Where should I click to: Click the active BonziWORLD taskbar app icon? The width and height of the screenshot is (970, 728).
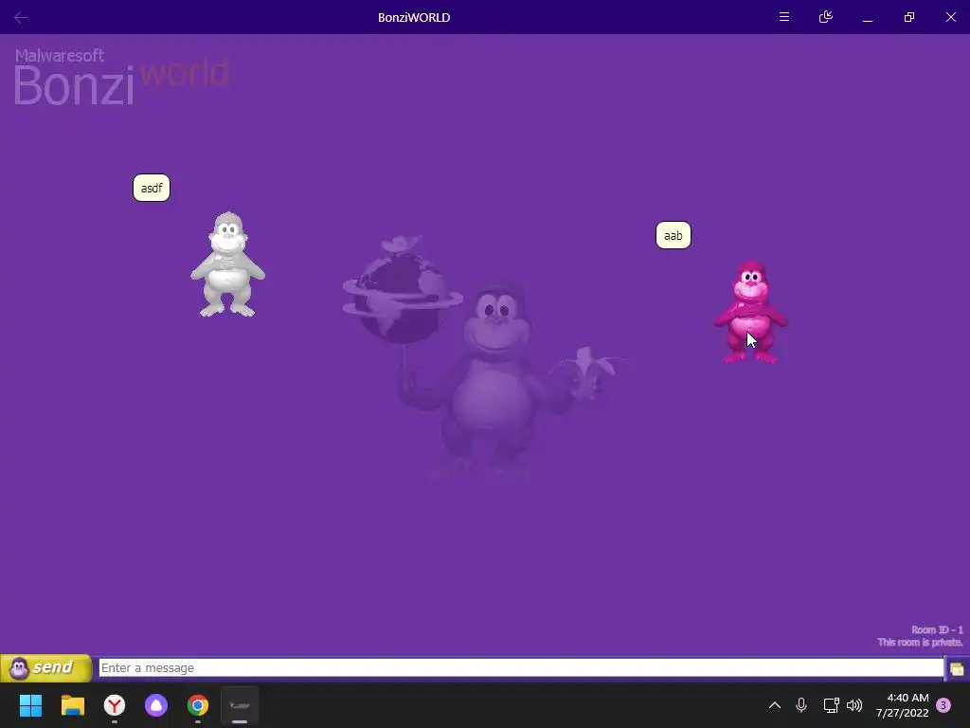click(240, 705)
